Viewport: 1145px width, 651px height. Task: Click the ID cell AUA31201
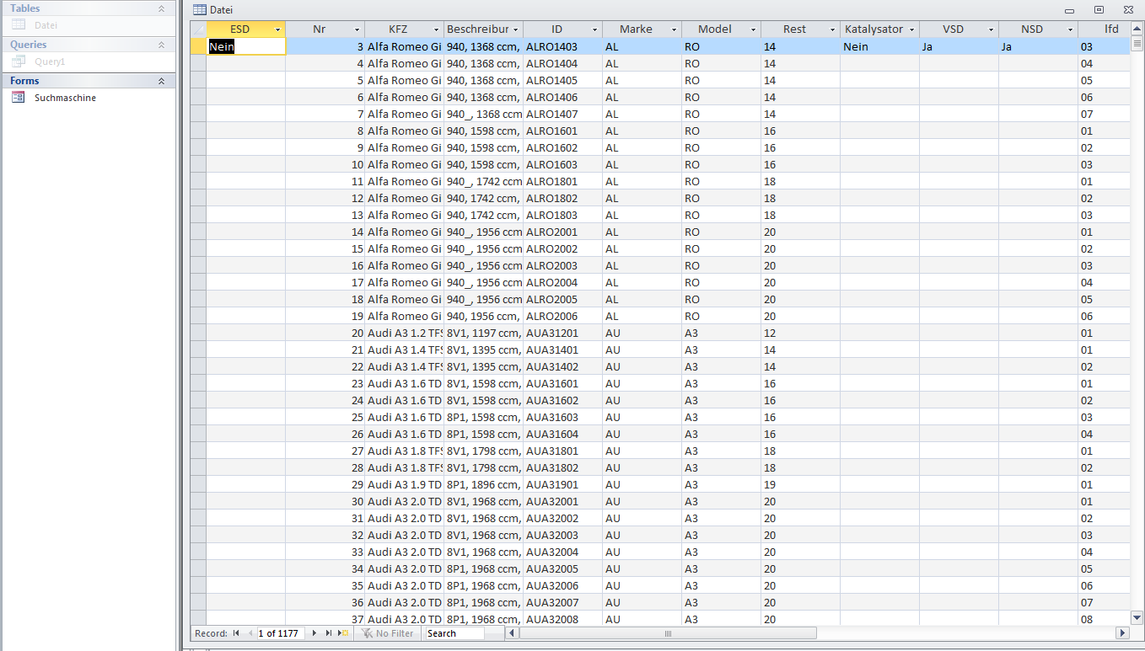[562, 334]
